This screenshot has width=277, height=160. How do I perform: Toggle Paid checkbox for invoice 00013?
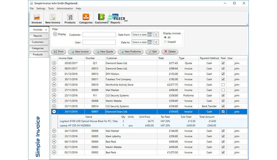pyautogui.click(x=223, y=68)
